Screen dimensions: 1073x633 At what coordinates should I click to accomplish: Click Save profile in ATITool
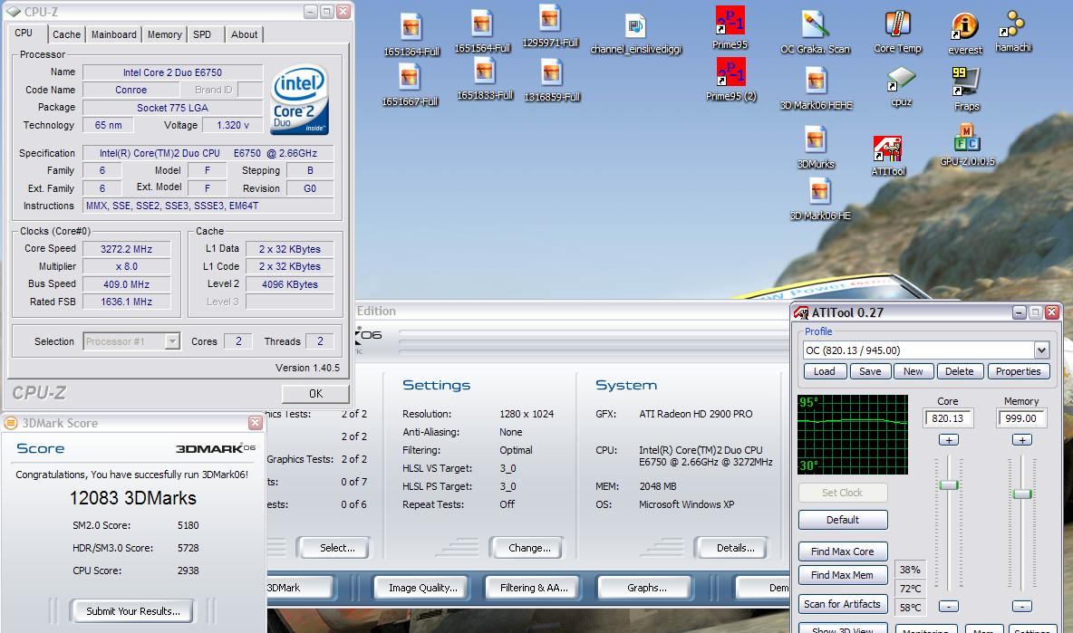coord(870,371)
